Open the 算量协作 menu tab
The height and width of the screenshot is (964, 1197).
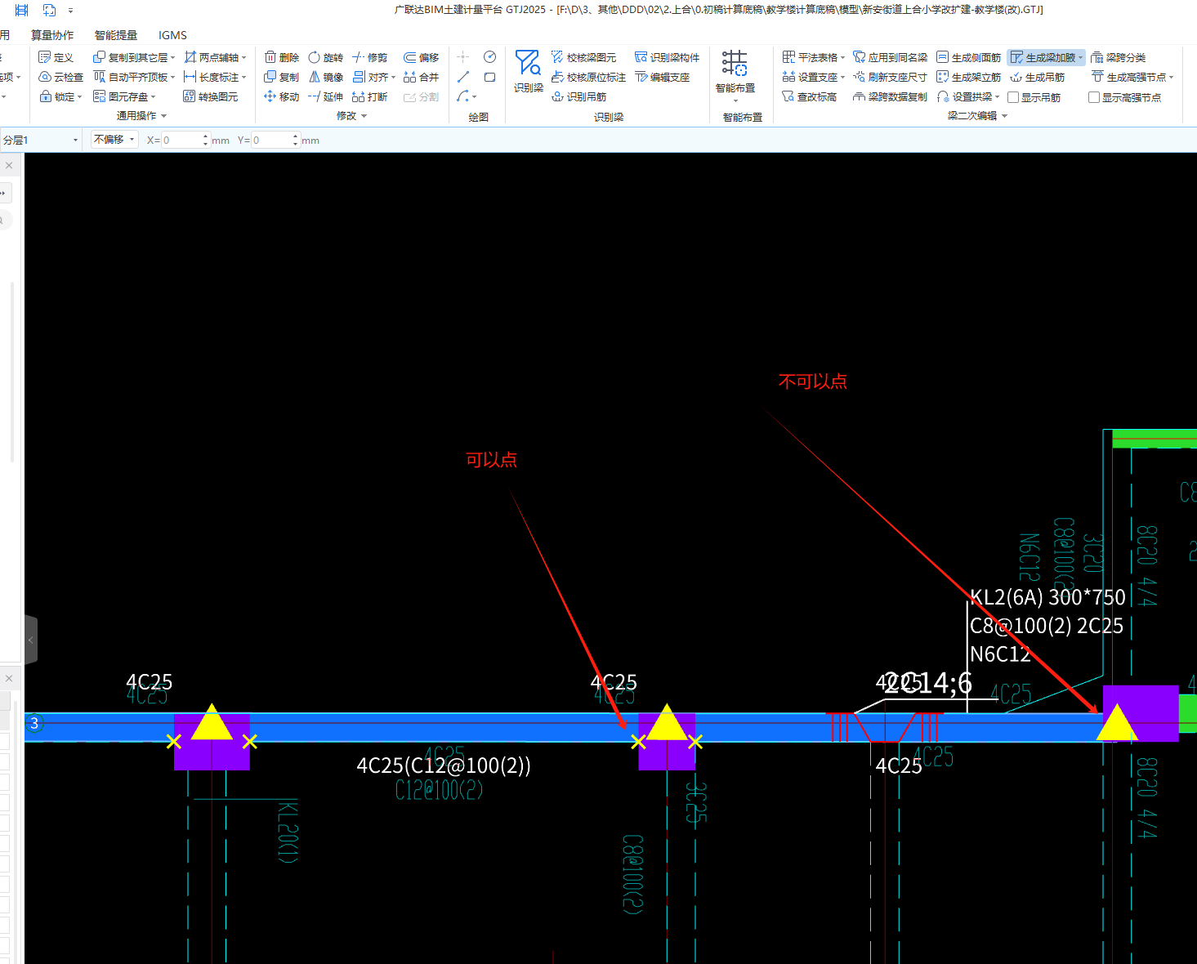click(52, 35)
